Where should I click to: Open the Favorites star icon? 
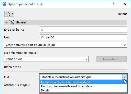pos(8,14)
